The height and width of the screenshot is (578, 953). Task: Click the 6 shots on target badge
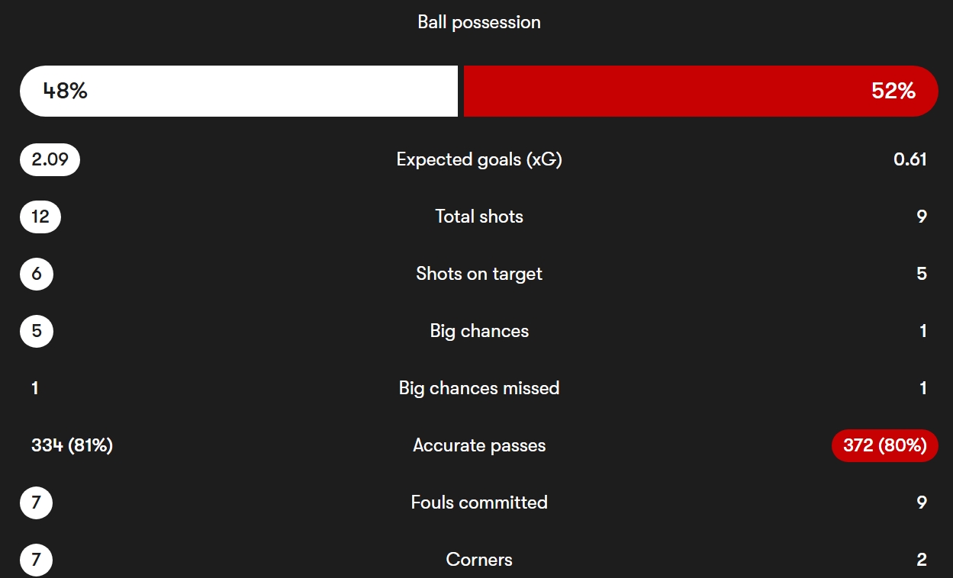click(x=37, y=274)
